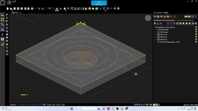Open Geometries and machining operations tab
This screenshot has width=198, height=111.
point(164,21)
